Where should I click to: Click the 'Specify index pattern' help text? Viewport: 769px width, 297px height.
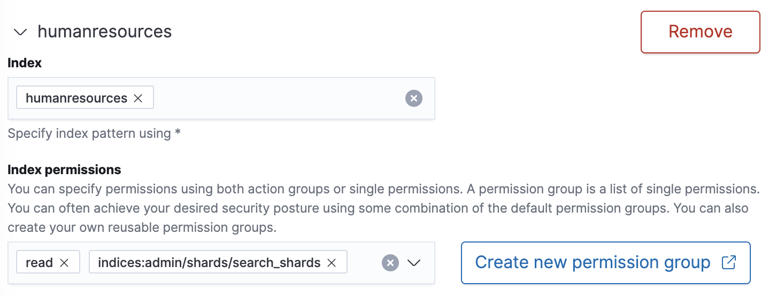pos(94,134)
